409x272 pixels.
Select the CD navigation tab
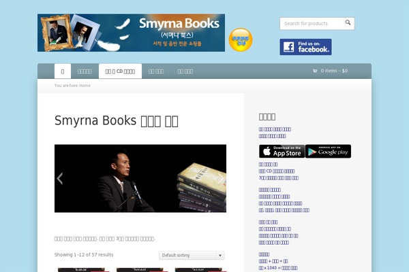(x=120, y=71)
